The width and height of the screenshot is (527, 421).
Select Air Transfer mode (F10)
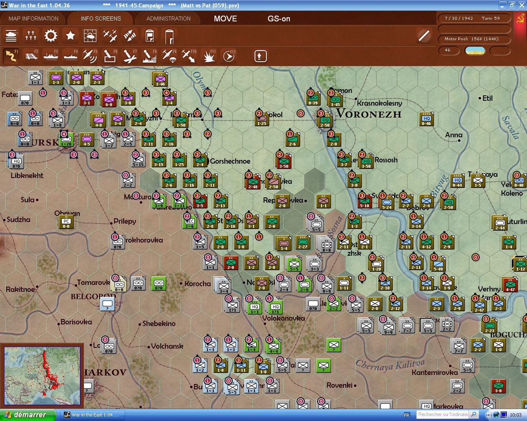point(189,56)
